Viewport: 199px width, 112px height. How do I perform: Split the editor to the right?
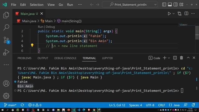(x=186, y=13)
